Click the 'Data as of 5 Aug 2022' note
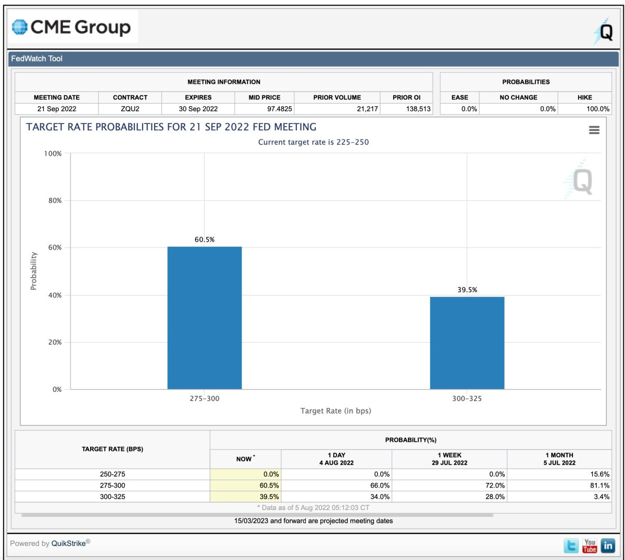The height and width of the screenshot is (560, 625). 313,507
